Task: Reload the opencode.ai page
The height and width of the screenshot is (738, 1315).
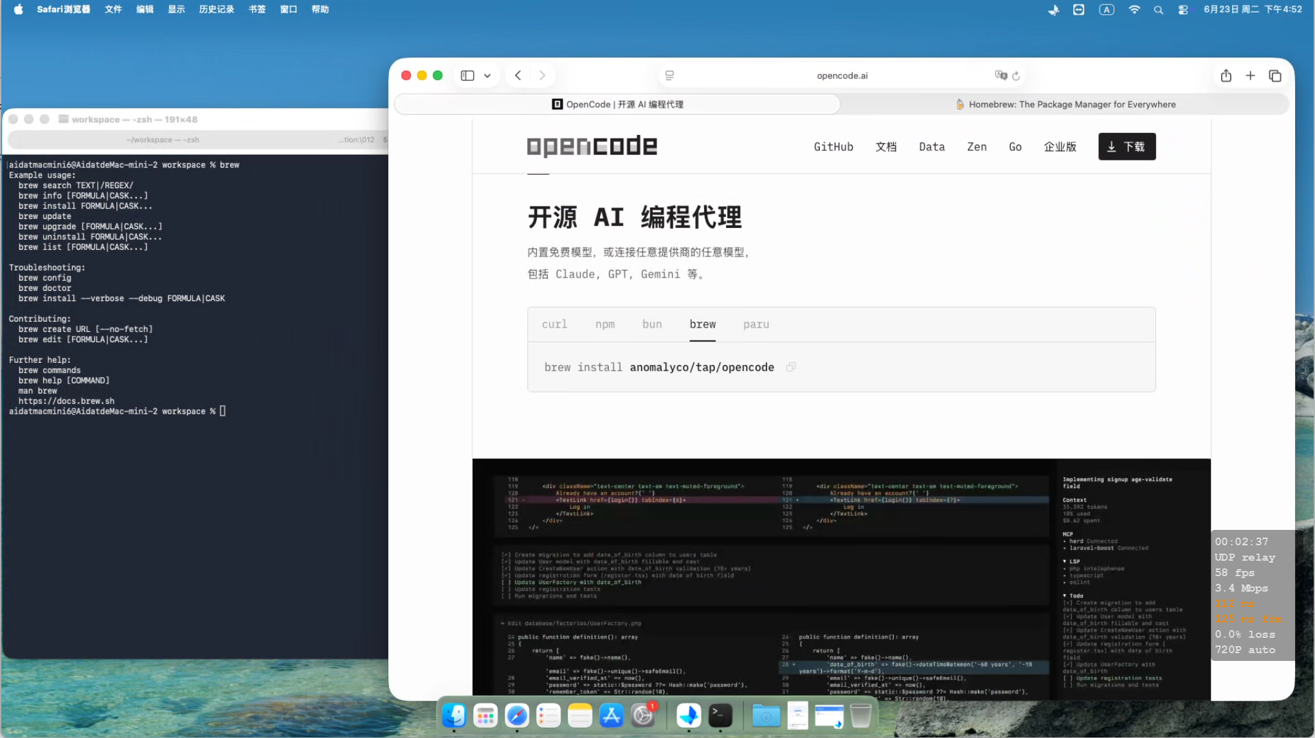Action: pos(1016,76)
